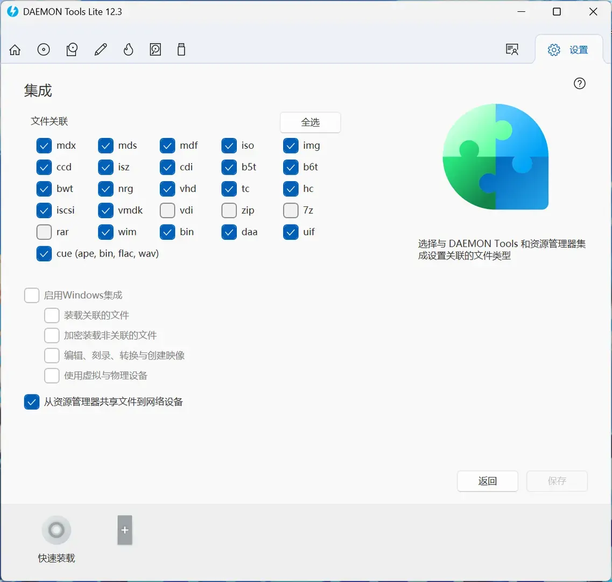Open the flame Burn disc icon
Viewport: 612px width, 582px height.
(129, 50)
